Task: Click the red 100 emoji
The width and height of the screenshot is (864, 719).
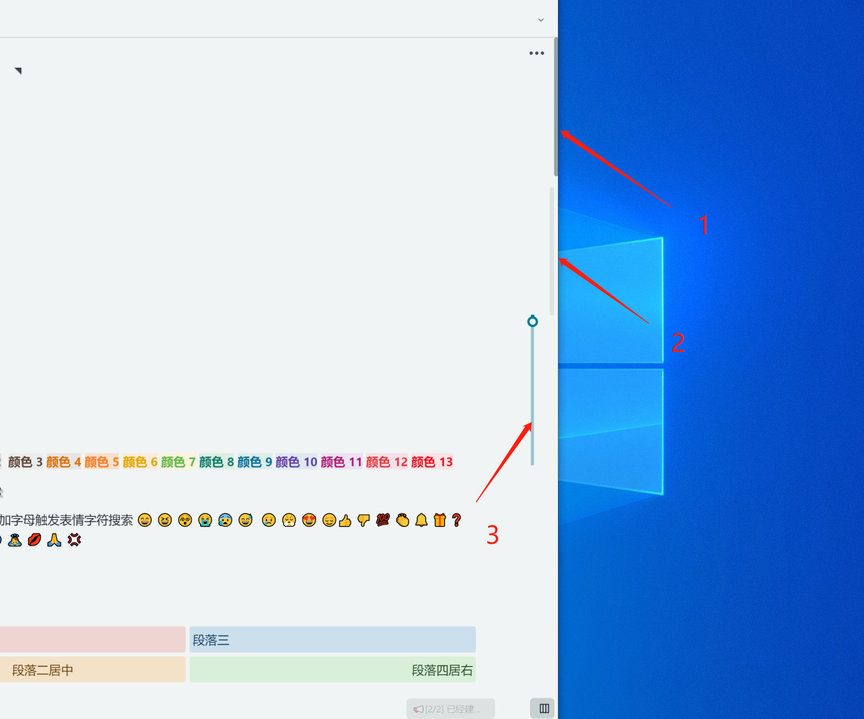Action: pos(383,520)
